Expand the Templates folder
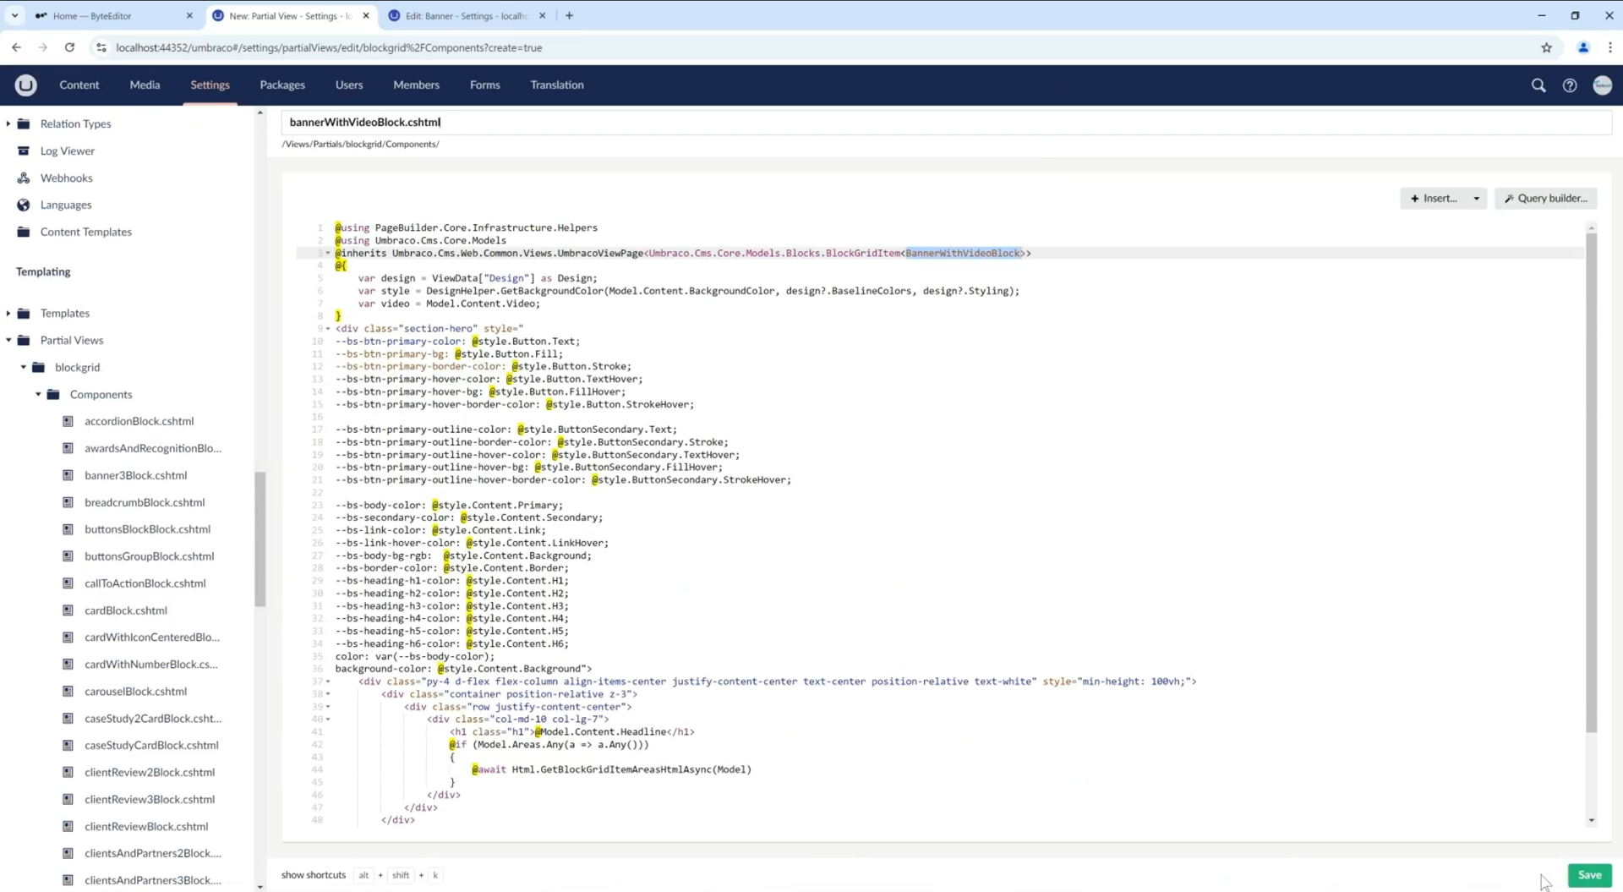1623x892 pixels. pyautogui.click(x=8, y=313)
